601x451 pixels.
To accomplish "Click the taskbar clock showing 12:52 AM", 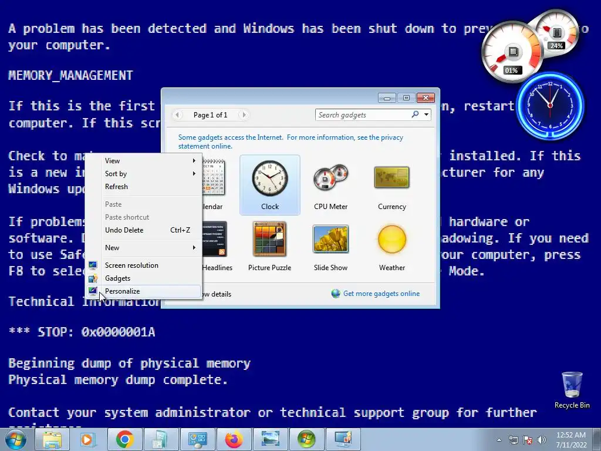I will [x=571, y=440].
